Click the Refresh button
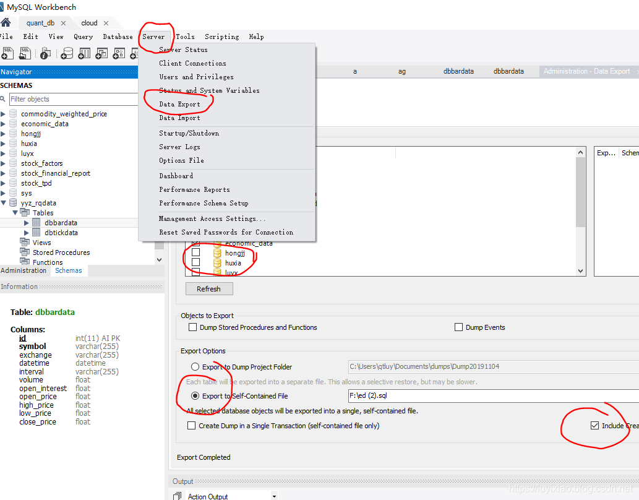Viewport: 639px width, 500px height. click(209, 289)
